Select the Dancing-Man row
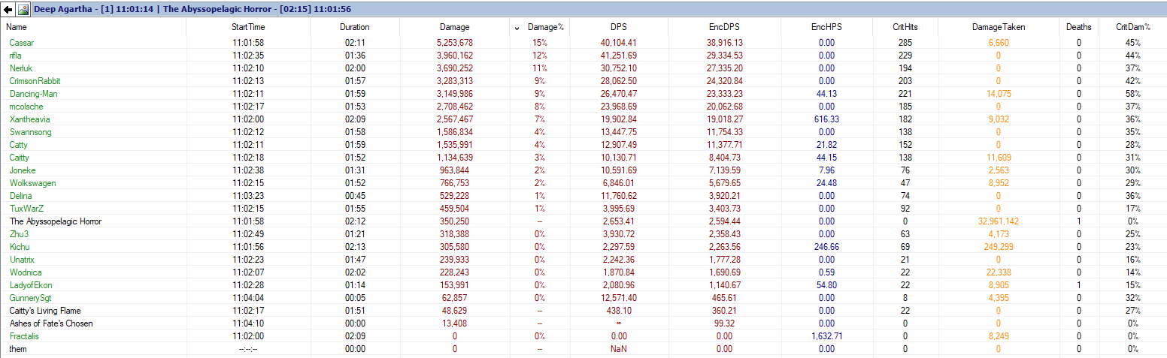The height and width of the screenshot is (358, 1167). (583, 94)
